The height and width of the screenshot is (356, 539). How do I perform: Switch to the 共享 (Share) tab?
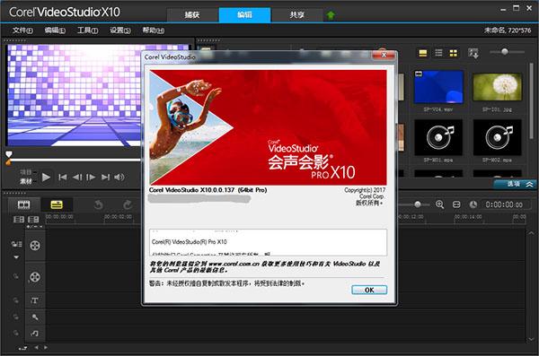(297, 14)
